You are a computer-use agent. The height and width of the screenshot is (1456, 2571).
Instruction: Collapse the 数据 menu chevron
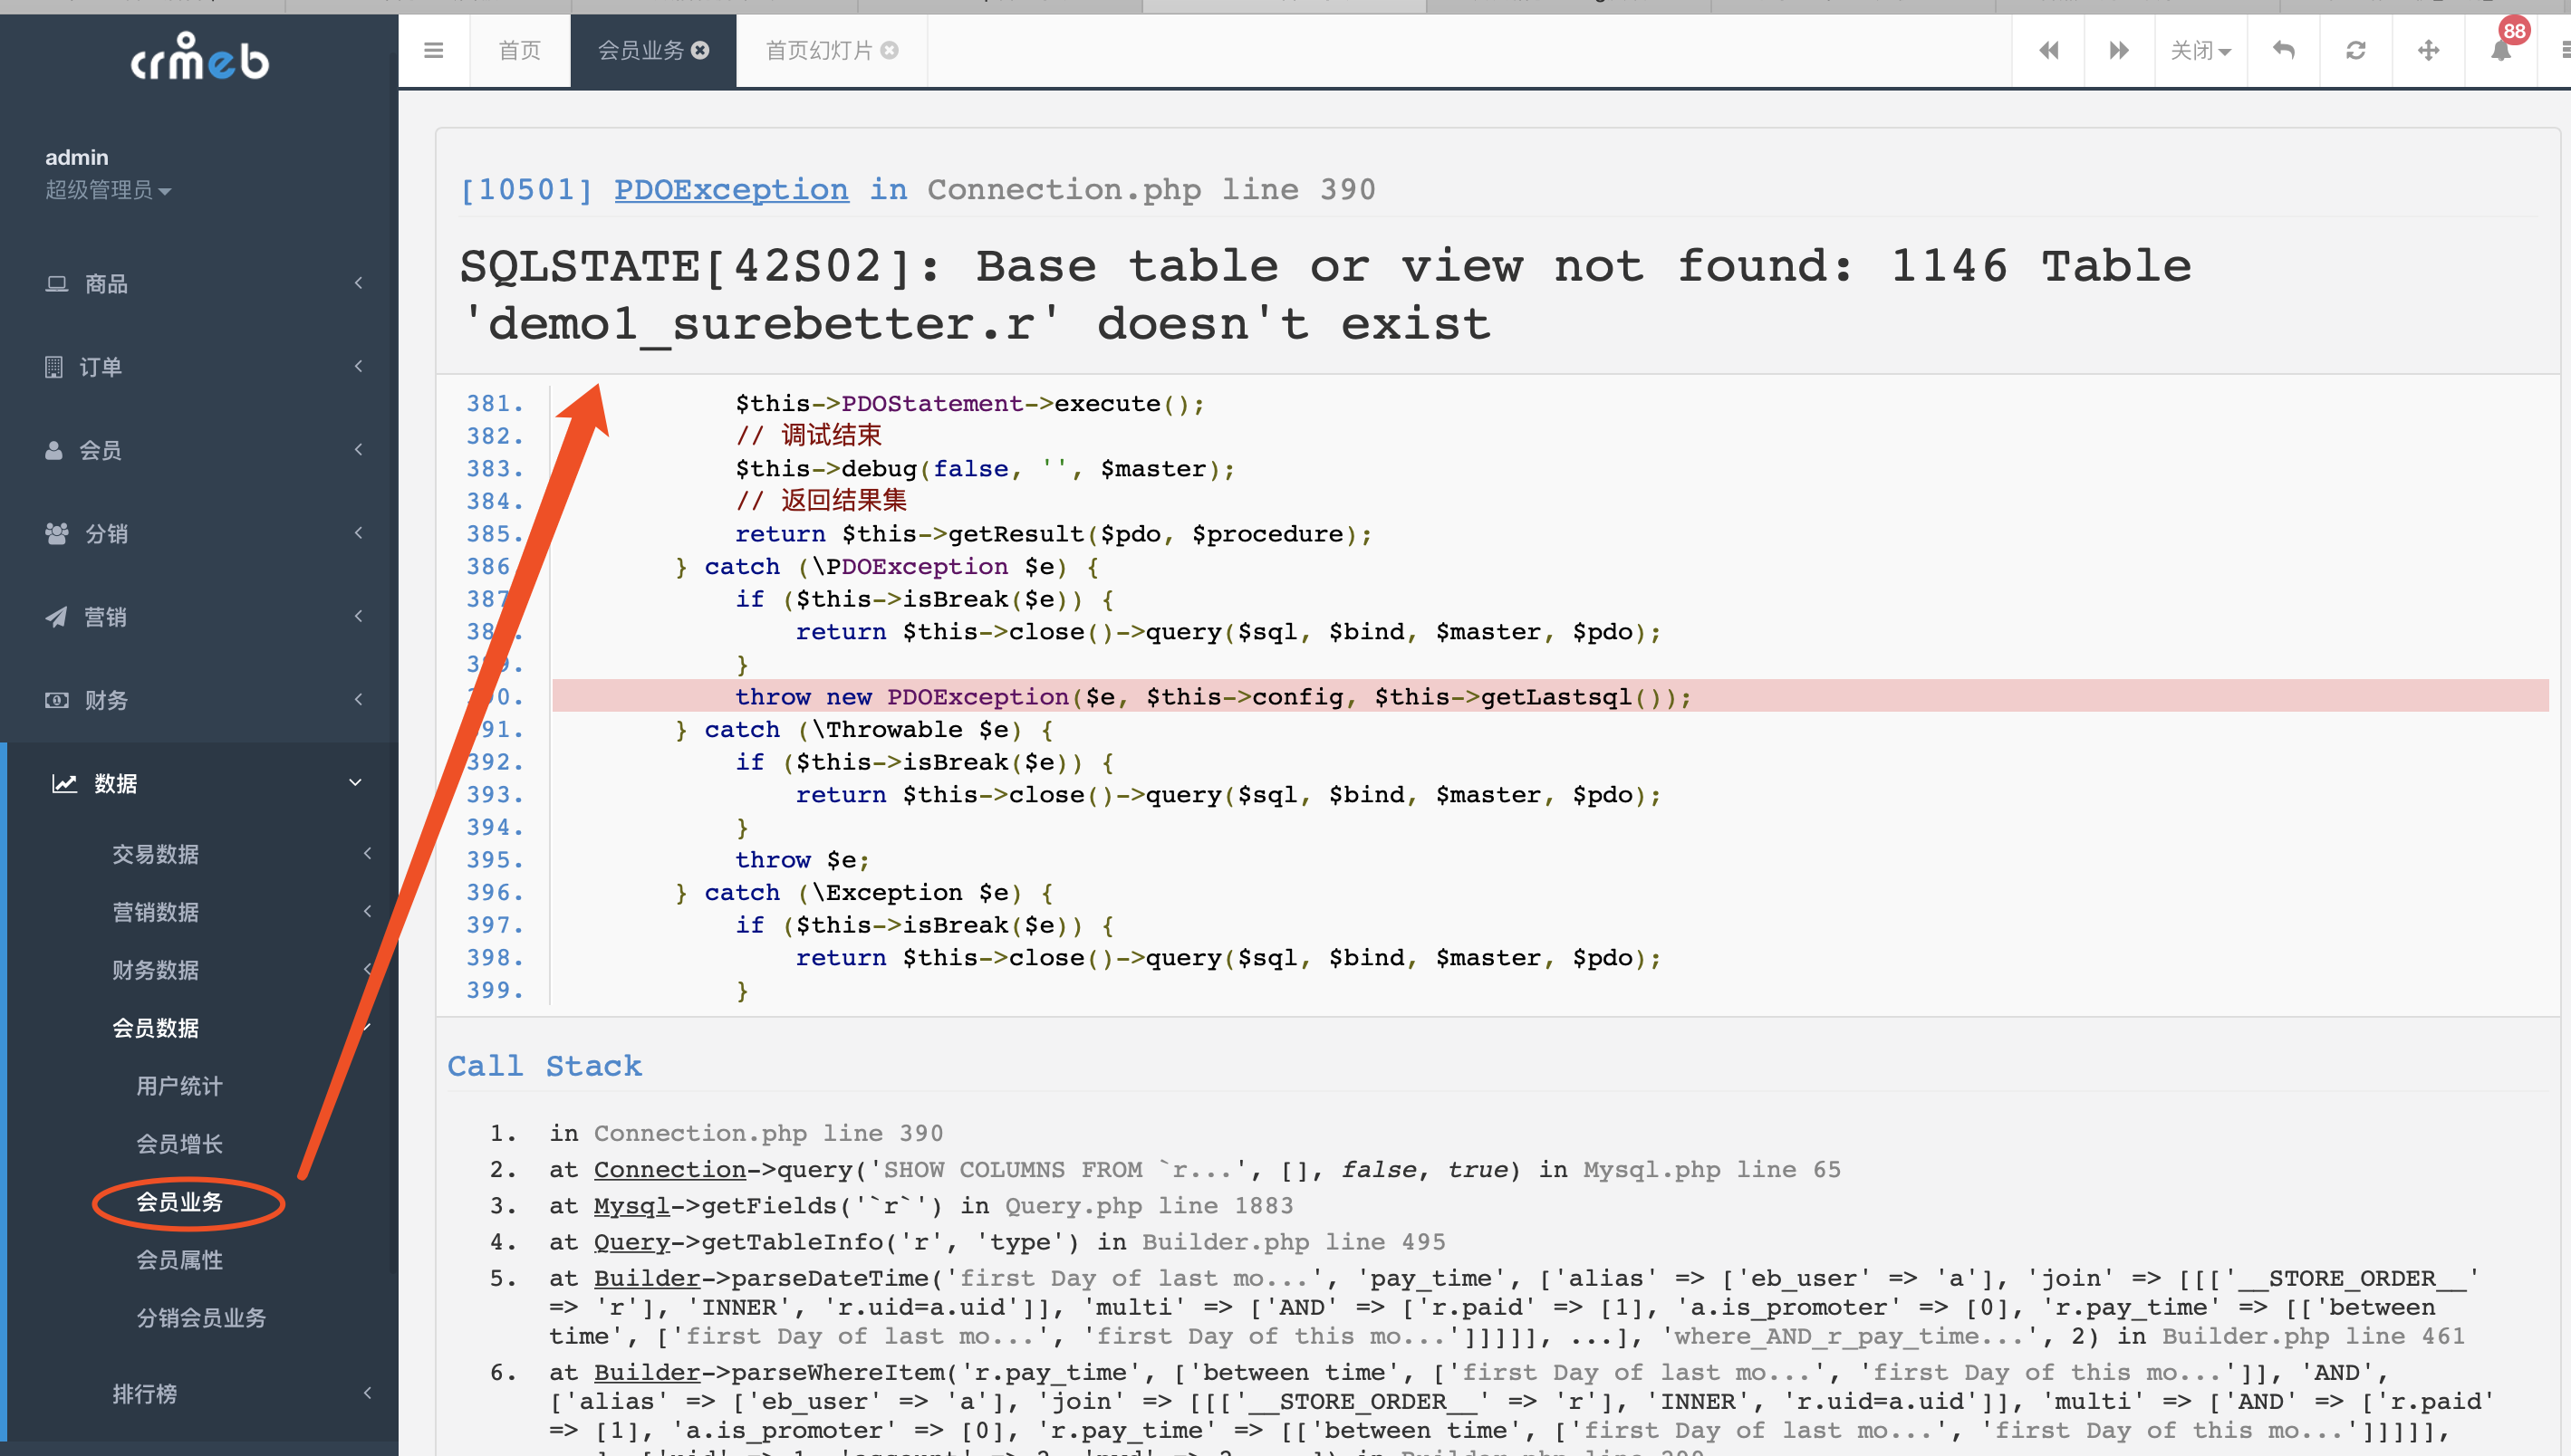(355, 782)
